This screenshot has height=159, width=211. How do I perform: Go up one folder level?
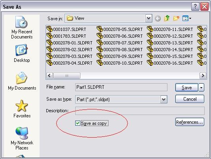(167, 18)
